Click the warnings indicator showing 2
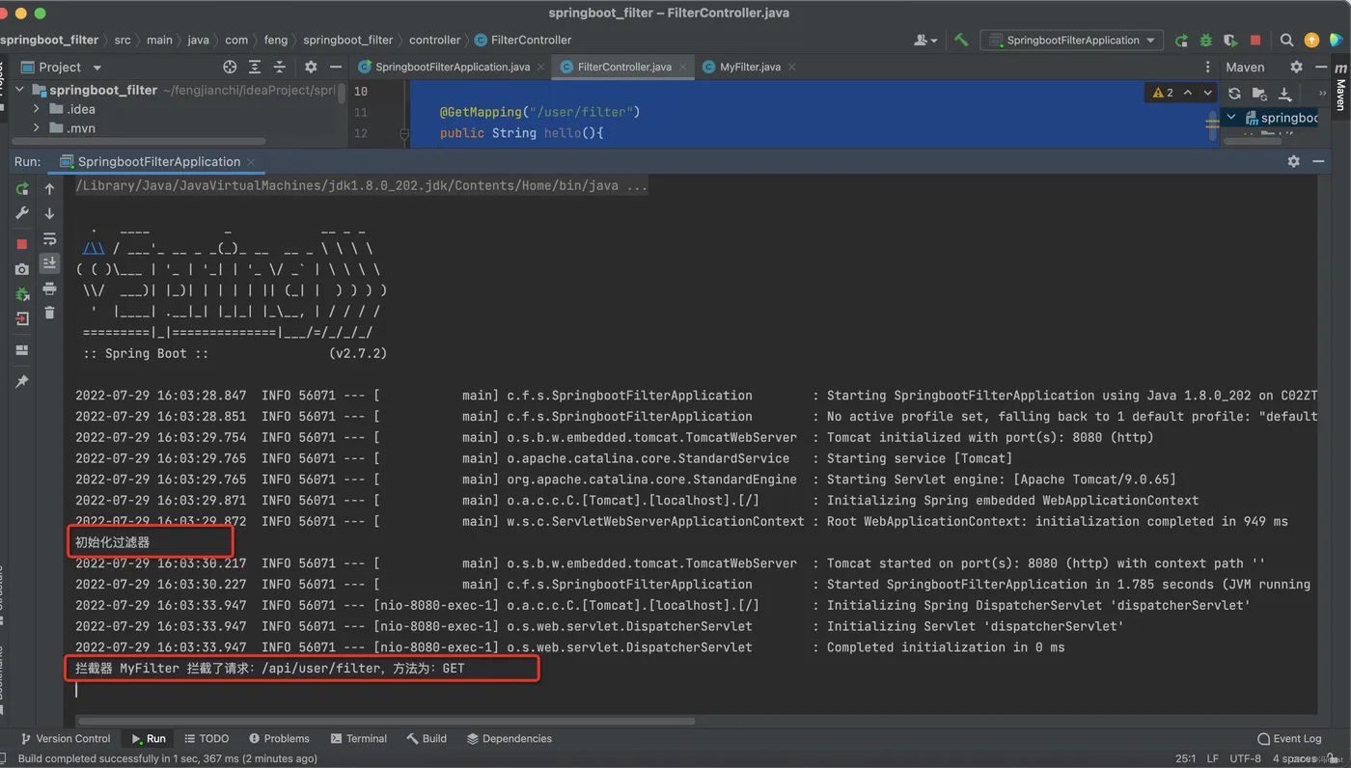This screenshot has width=1351, height=768. click(1163, 93)
